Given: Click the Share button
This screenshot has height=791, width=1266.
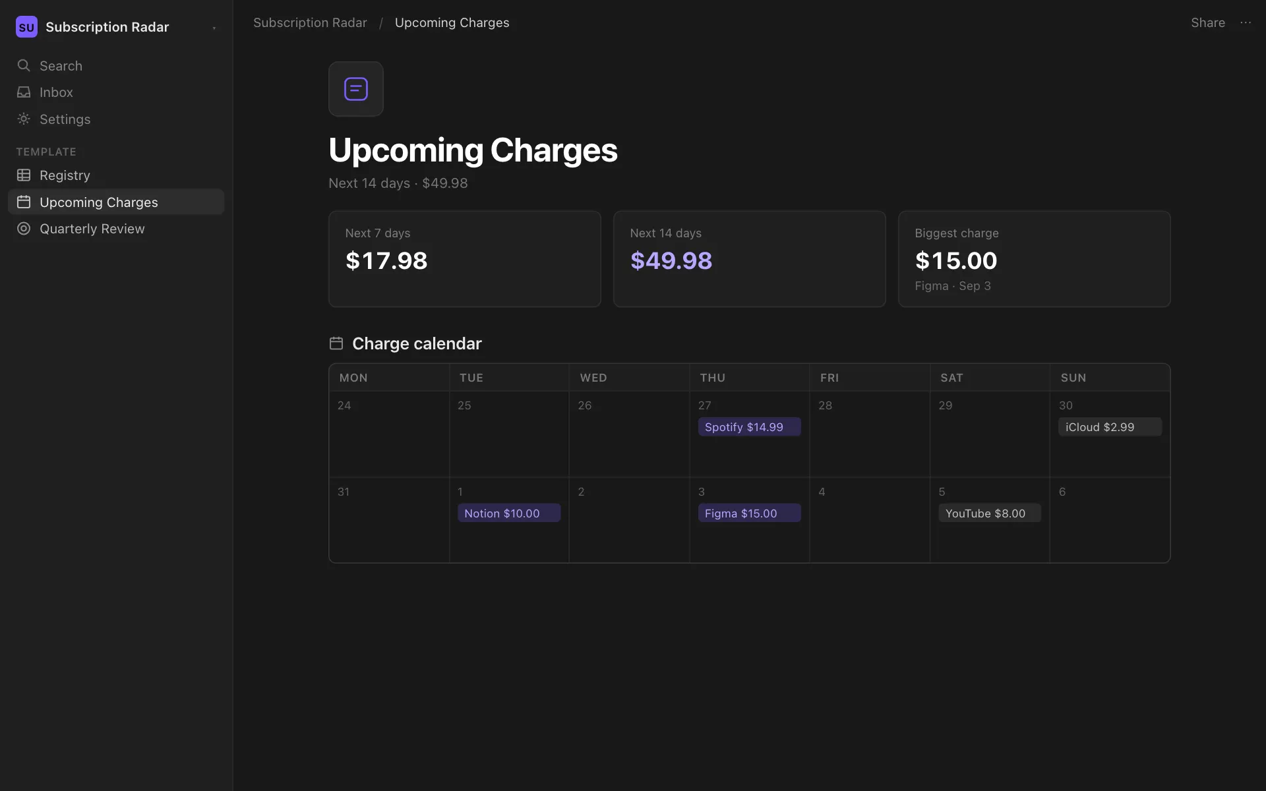Looking at the screenshot, I should tap(1208, 22).
